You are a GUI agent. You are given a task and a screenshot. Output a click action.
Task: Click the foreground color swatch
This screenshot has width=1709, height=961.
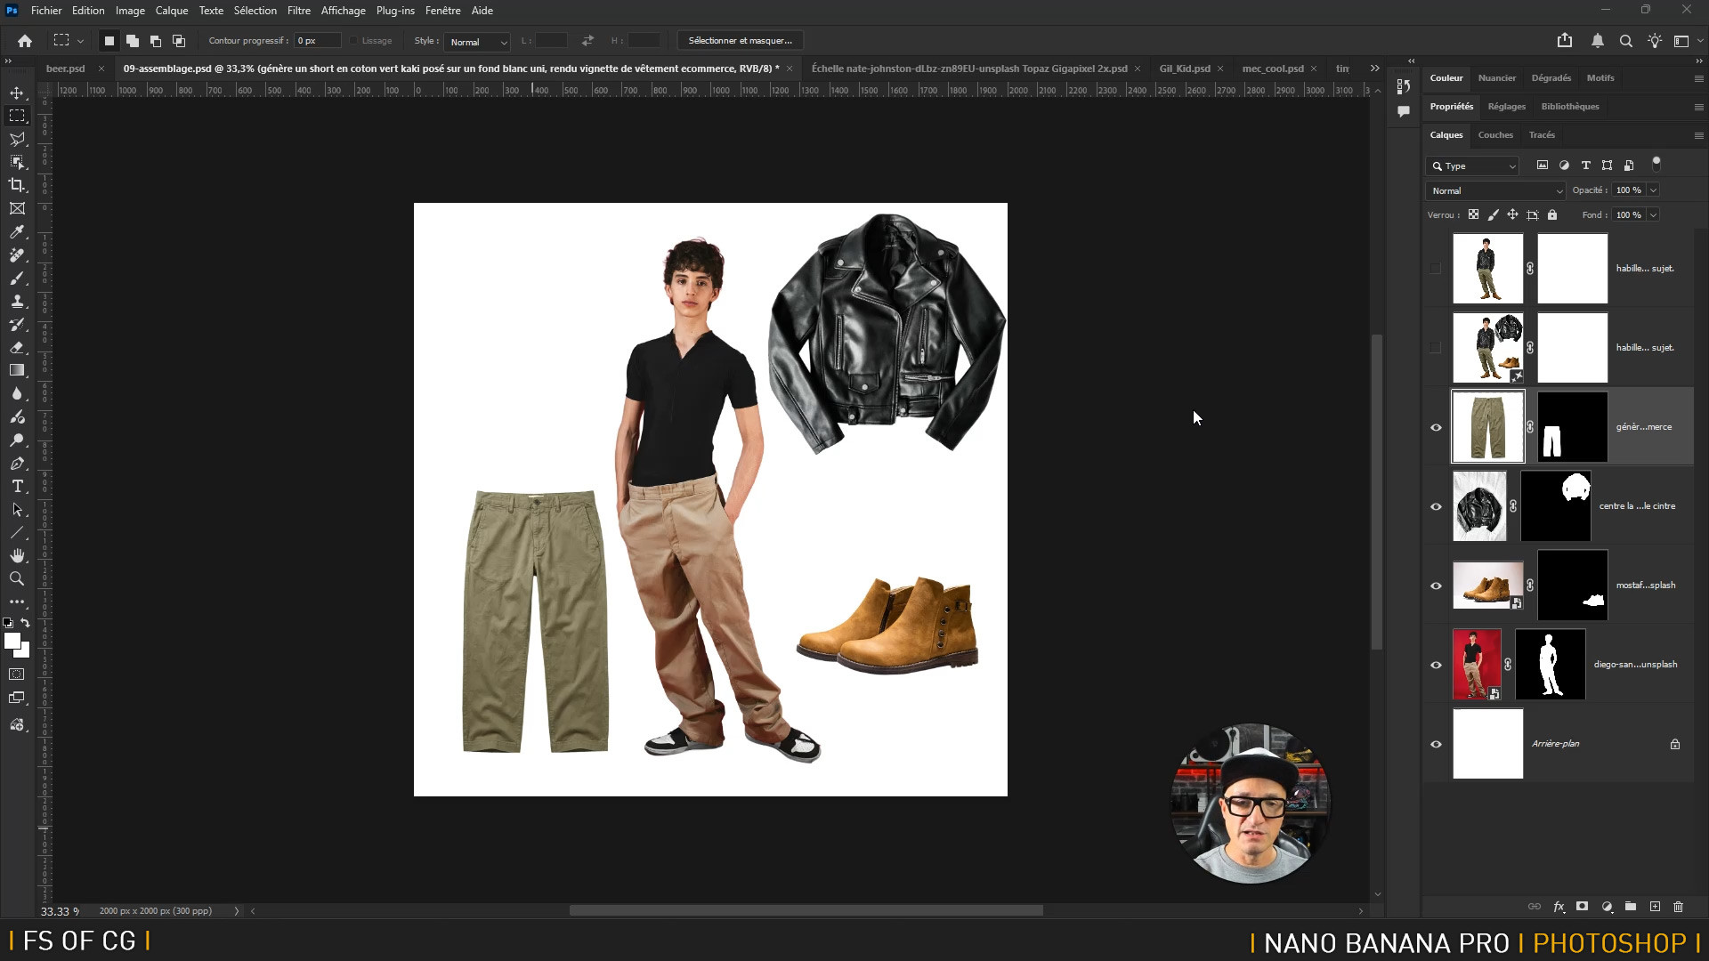pyautogui.click(x=12, y=642)
